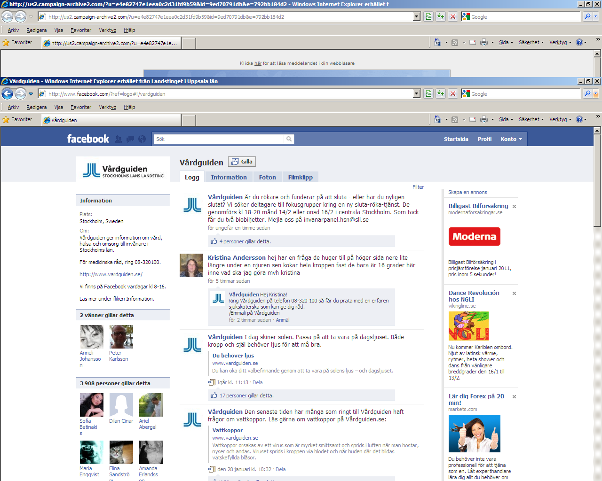The width and height of the screenshot is (602, 481).
Task: Open Kristina Andersson profile name
Action: (x=237, y=257)
